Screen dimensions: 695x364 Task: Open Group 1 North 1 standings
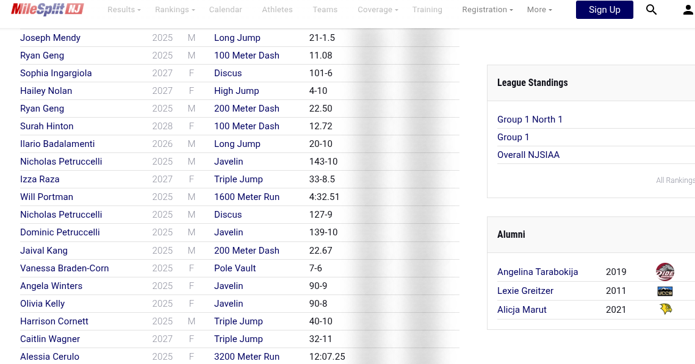(530, 120)
